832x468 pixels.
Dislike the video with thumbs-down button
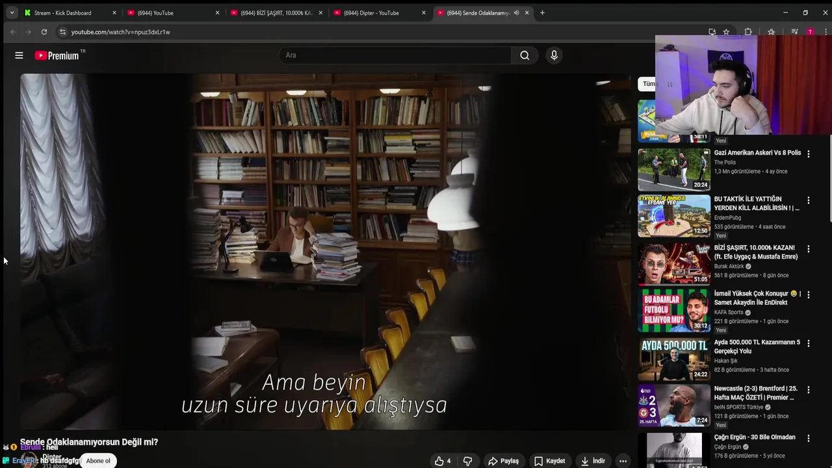click(x=467, y=461)
